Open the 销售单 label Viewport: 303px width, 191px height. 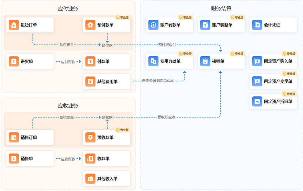(x=27, y=159)
